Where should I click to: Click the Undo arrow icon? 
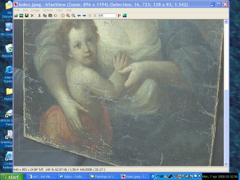[x=55, y=16]
